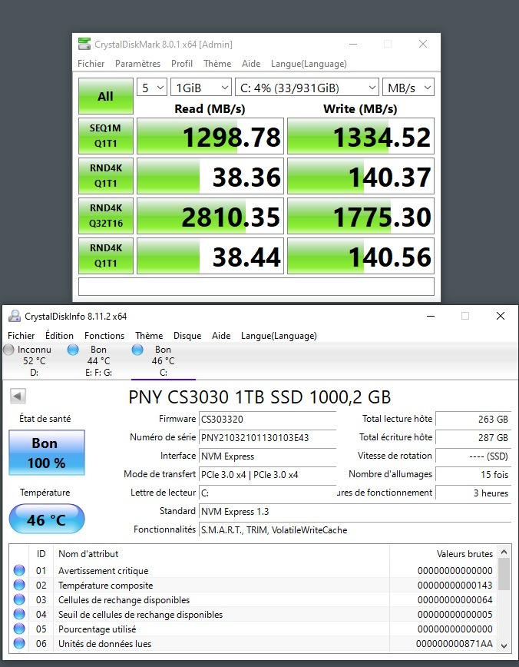This screenshot has height=667, width=519.
Task: Open Langue(Language) menu in CrystalDiskInfo
Action: point(279,336)
